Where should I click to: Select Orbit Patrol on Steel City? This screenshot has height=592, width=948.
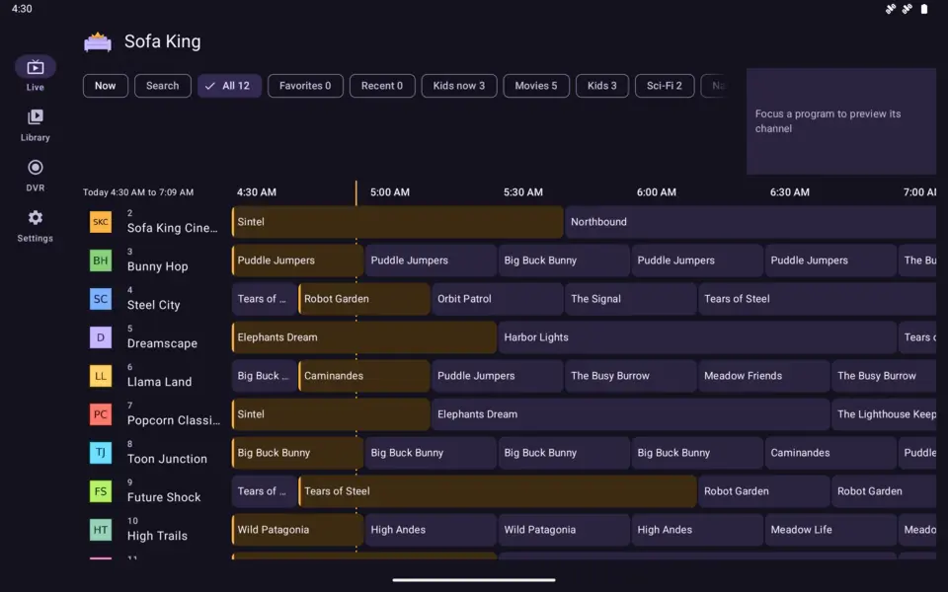(x=498, y=299)
